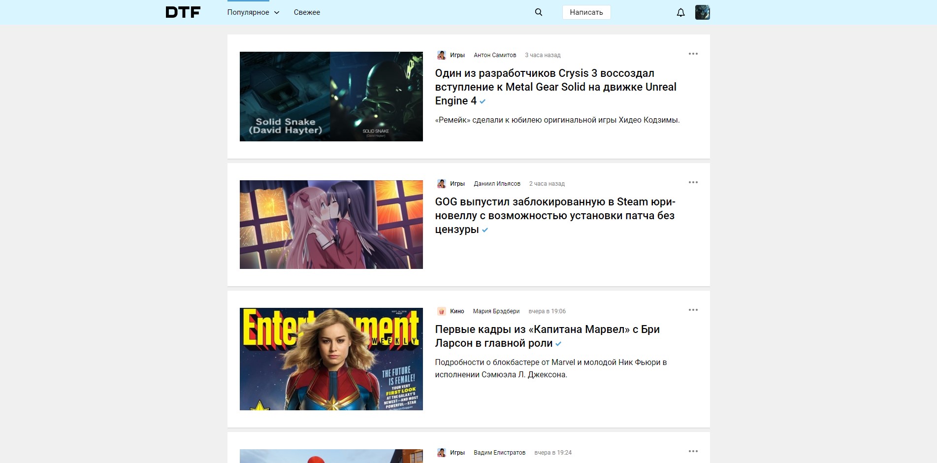This screenshot has height=463, width=937.
Task: Click the Подробности о блокбастере description
Action: 551,368
